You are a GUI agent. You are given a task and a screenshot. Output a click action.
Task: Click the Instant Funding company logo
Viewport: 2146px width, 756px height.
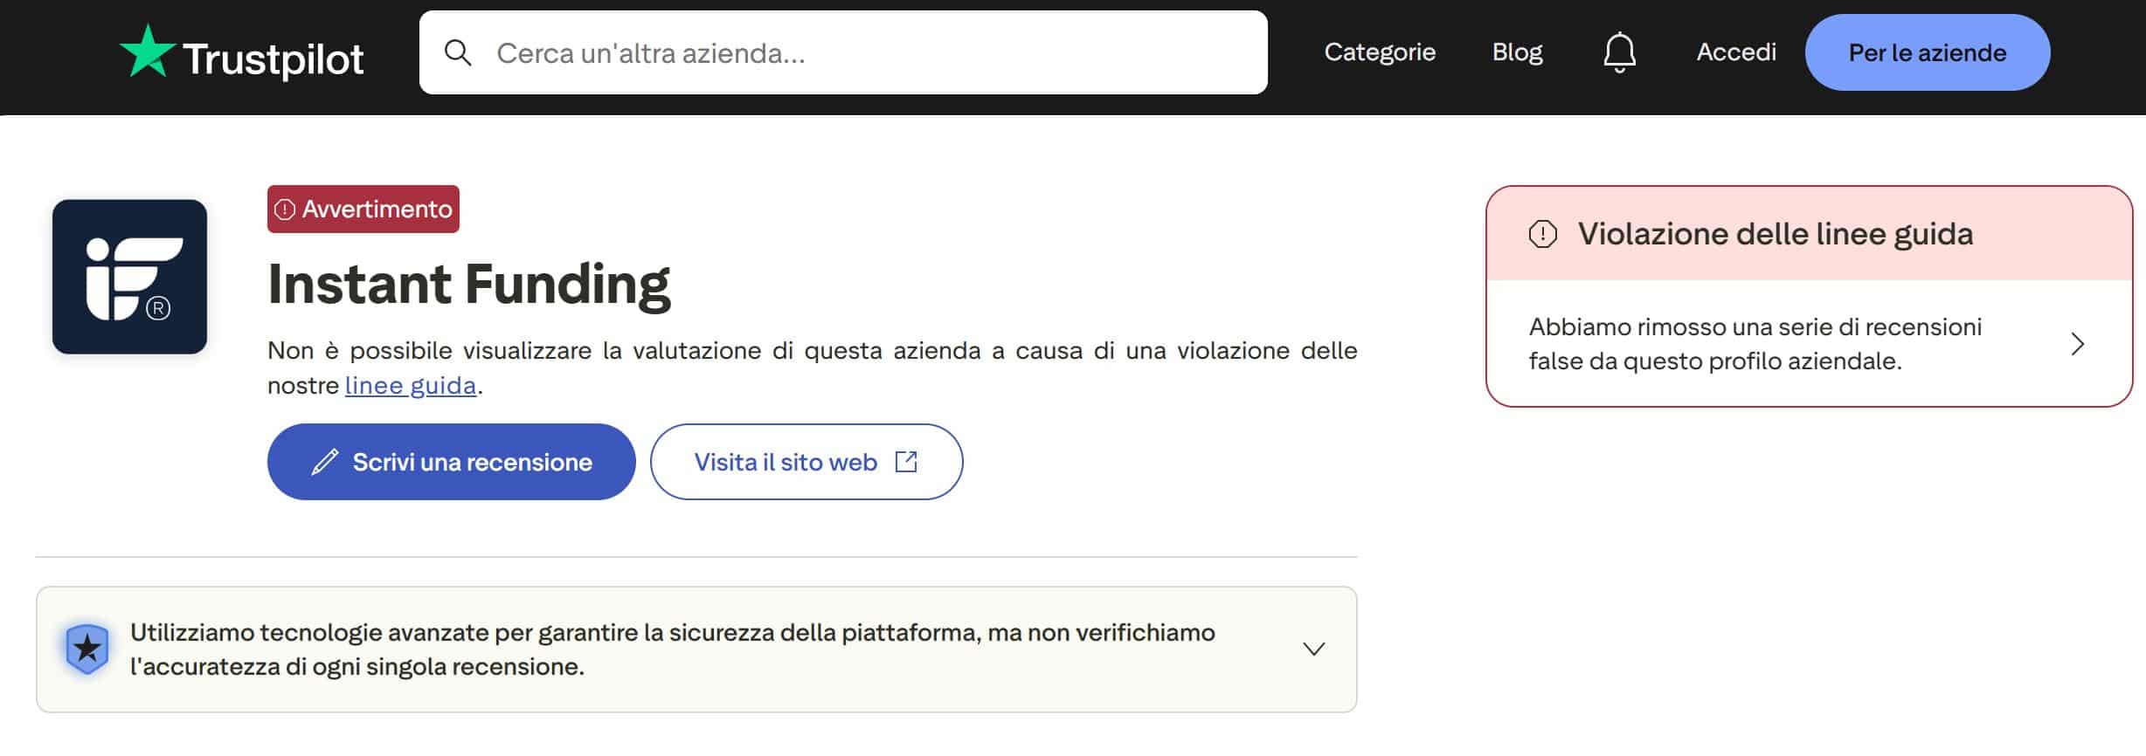(129, 278)
